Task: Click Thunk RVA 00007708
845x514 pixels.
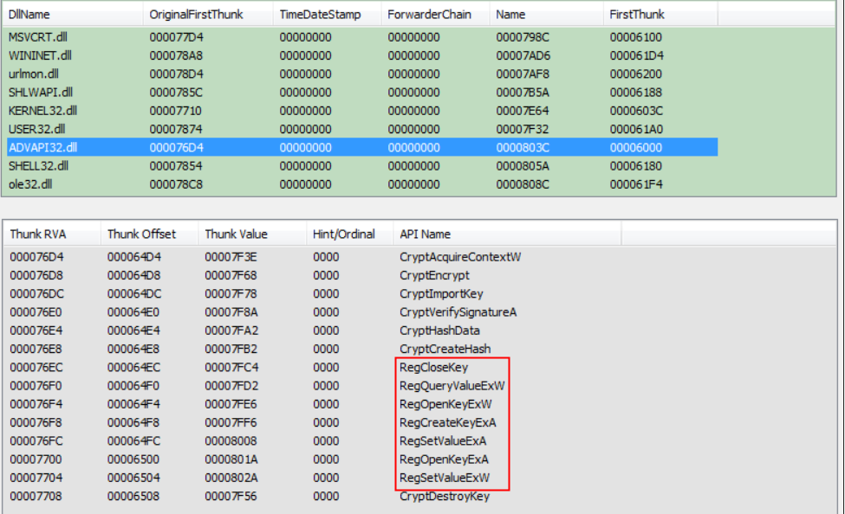Action: (x=36, y=496)
